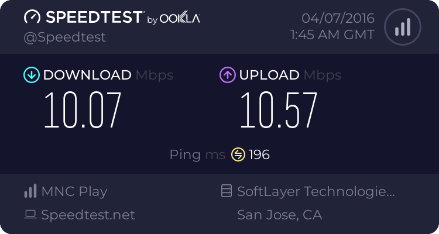Click the Speedtest gauge logo icon
Image resolution: width=439 pixels, height=234 pixels.
point(32,18)
